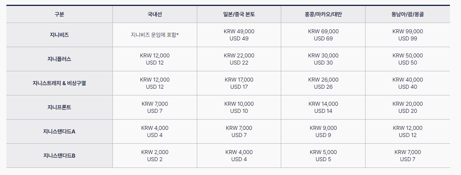Click the KRW 69,000 price cell
Viewport: 461px width, 175px height.
click(x=323, y=35)
